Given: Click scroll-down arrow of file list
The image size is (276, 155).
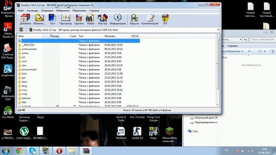Looking at the screenshot, I should 217,105.
